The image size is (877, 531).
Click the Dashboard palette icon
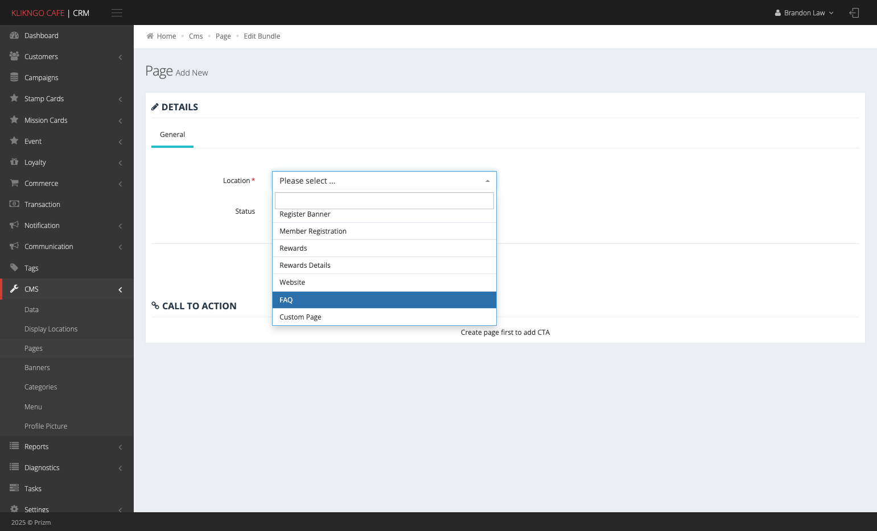tap(14, 35)
